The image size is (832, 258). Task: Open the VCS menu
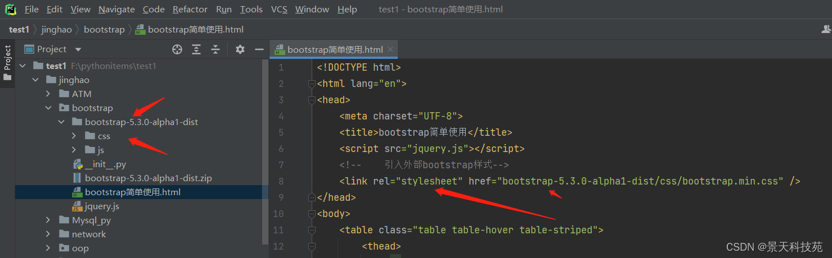point(279,10)
